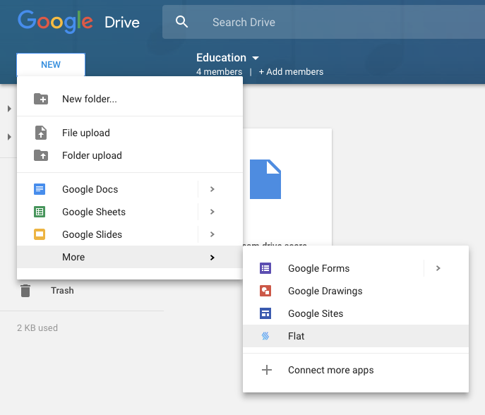Expand the first sidebar tree arrow
Screen dimensions: 485x415
coord(9,109)
